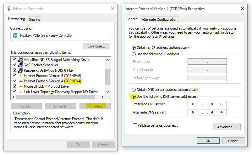Viewport: 252px width, 155px height.
Task: Click the Ethernet Properties title bar icon
Action: pyautogui.click(x=8, y=9)
